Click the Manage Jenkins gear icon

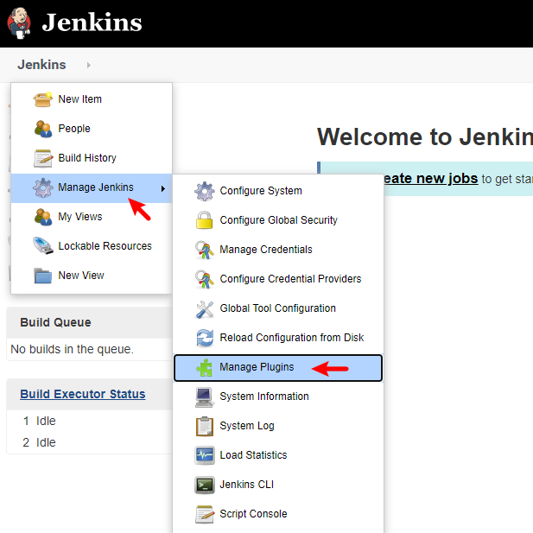coord(43,187)
